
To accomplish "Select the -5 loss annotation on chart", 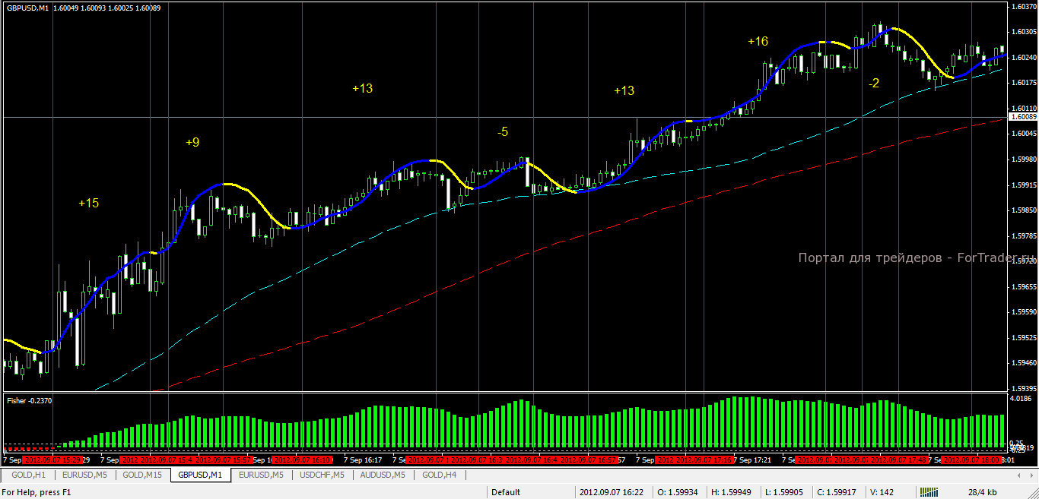I will [x=503, y=132].
